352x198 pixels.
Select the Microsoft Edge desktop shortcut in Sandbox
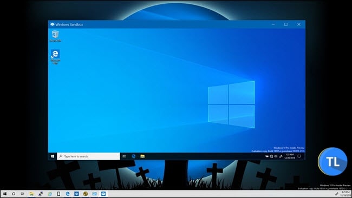click(55, 57)
